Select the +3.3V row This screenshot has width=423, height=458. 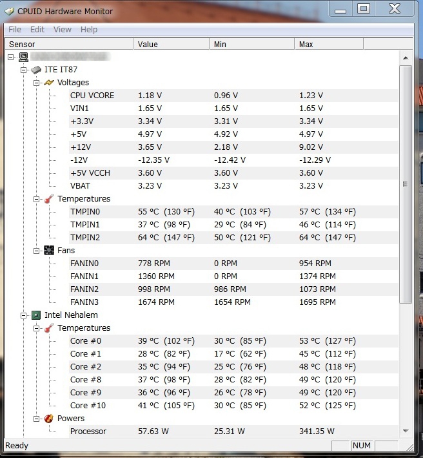point(233,121)
